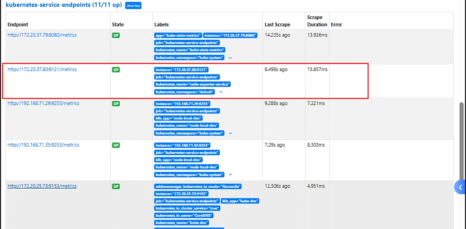The height and width of the screenshot is (229, 466).
Task: Select the instance="172.20.37.79:8080" label
Action: pyautogui.click(x=231, y=35)
